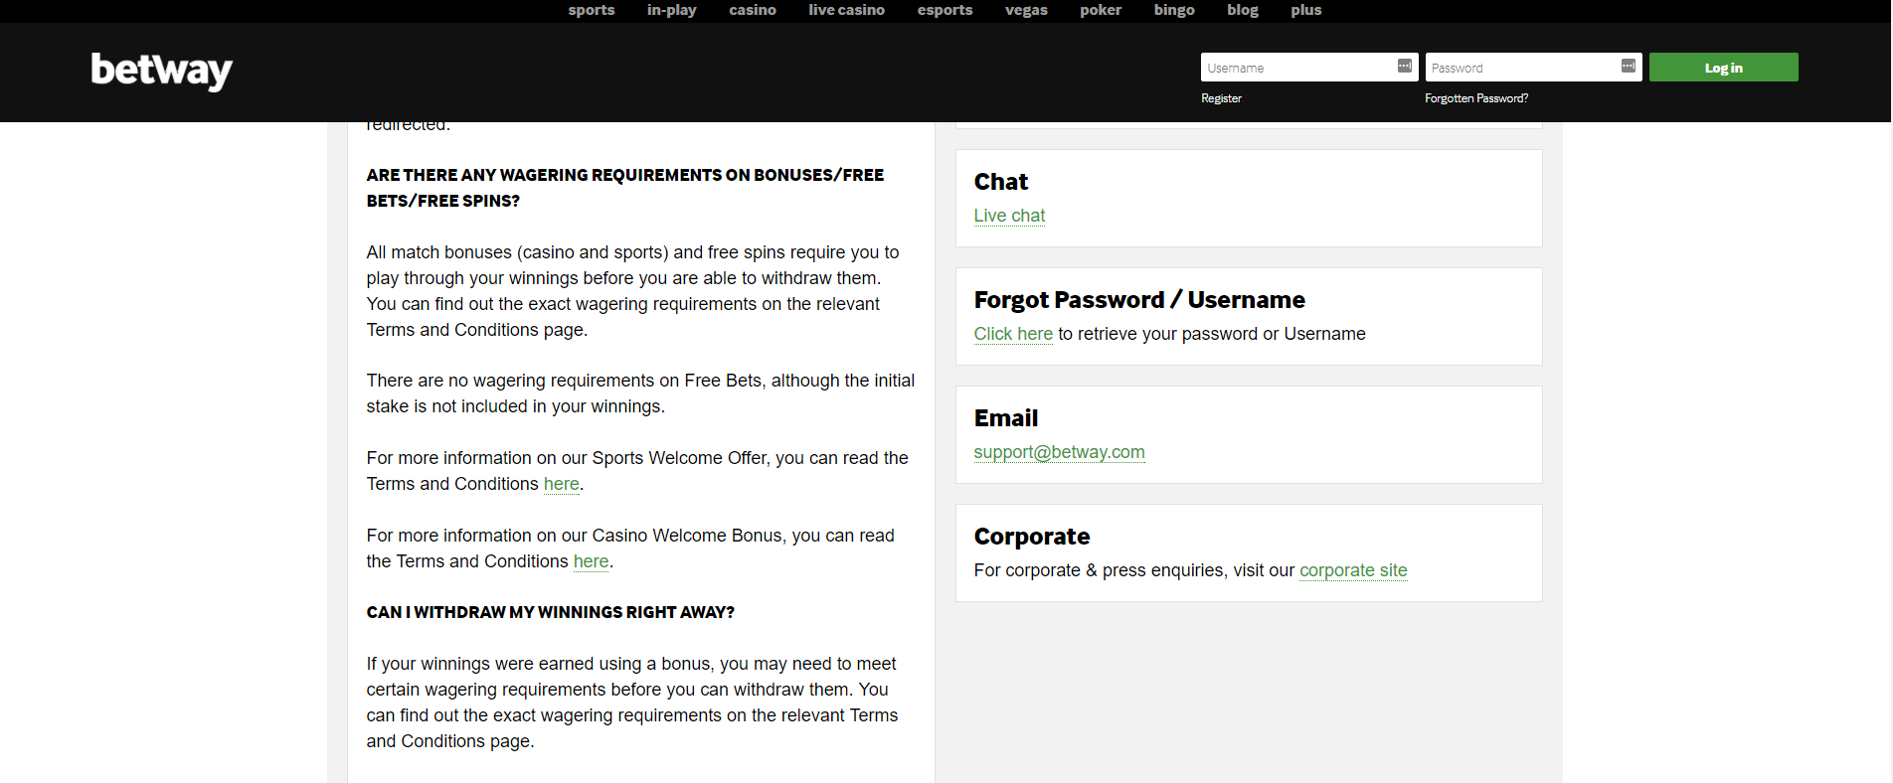
Task: Open live casino in top navigation
Action: (846, 10)
